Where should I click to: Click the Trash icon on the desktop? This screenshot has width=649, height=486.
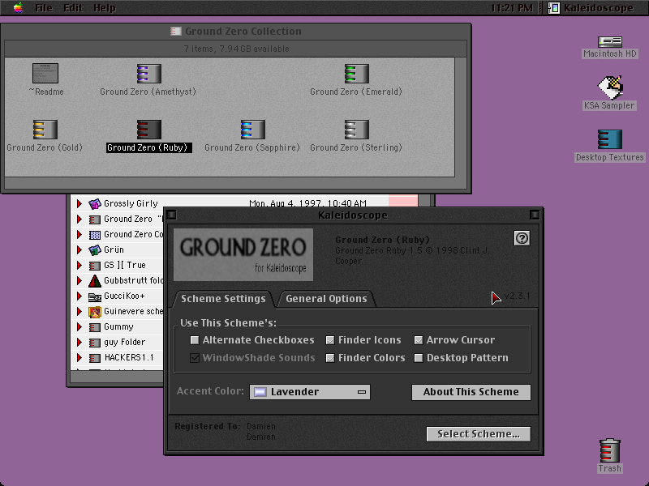(610, 450)
